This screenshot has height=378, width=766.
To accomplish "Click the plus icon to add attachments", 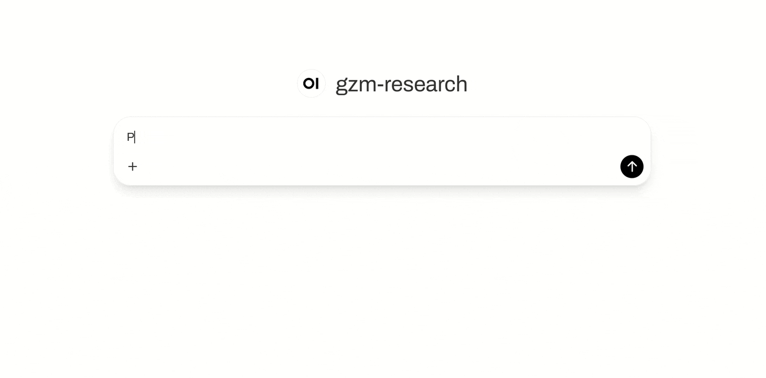I will 132,167.
